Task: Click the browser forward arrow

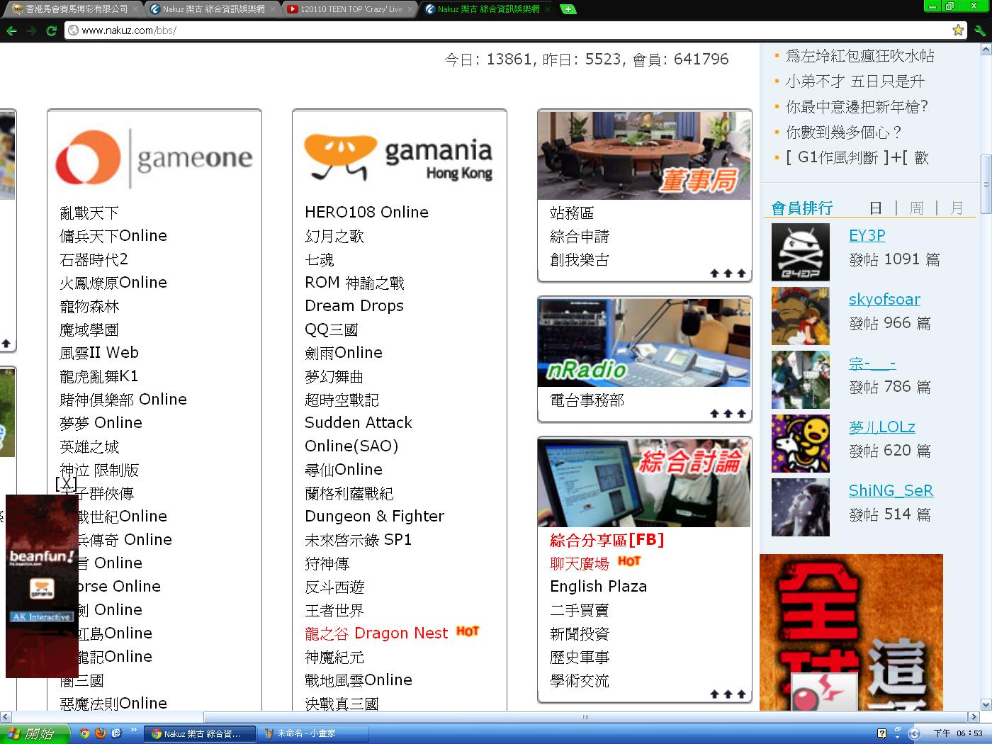Action: [x=31, y=30]
